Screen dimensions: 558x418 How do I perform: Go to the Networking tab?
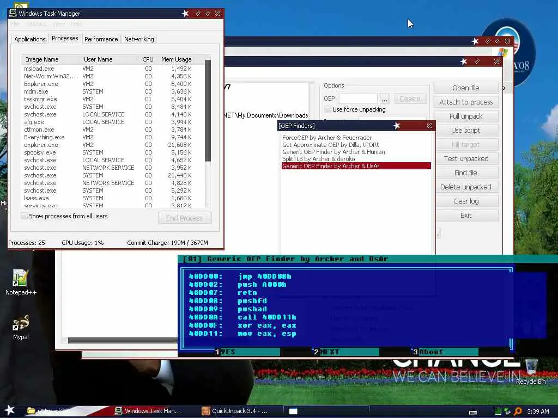[x=139, y=39]
